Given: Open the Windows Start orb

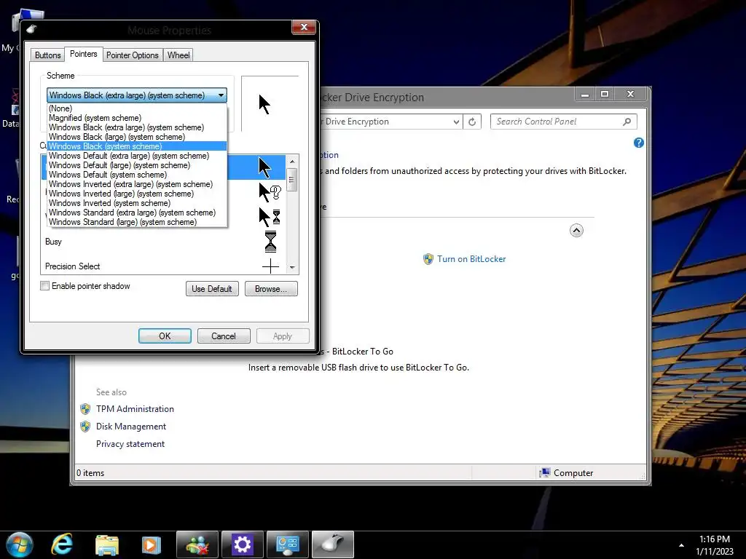Looking at the screenshot, I should pyautogui.click(x=20, y=544).
